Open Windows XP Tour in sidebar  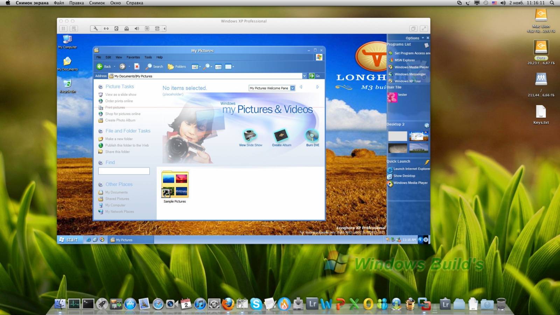pyautogui.click(x=407, y=81)
